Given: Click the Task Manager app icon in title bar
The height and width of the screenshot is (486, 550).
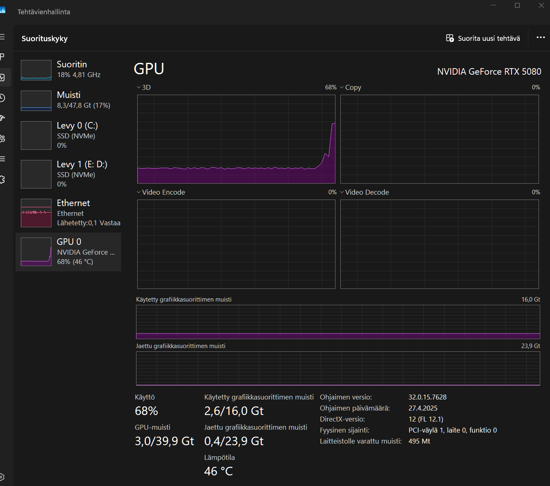Looking at the screenshot, I should coord(2,10).
